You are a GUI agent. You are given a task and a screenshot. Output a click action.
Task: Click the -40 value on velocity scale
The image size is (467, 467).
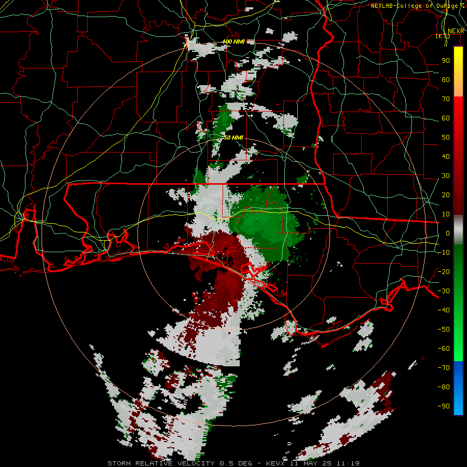pos(444,310)
